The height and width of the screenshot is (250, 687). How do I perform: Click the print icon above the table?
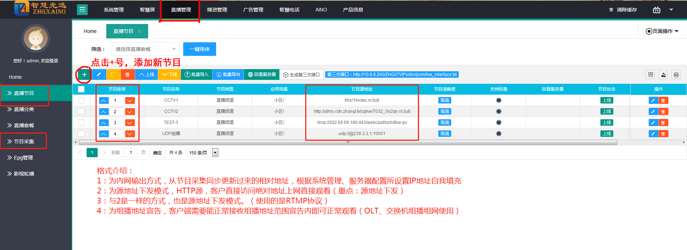click(676, 74)
